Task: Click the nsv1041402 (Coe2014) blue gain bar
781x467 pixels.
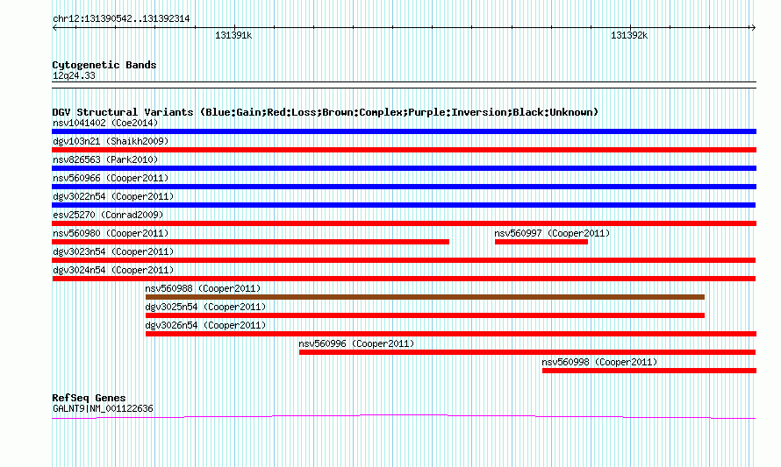Action: [404, 131]
